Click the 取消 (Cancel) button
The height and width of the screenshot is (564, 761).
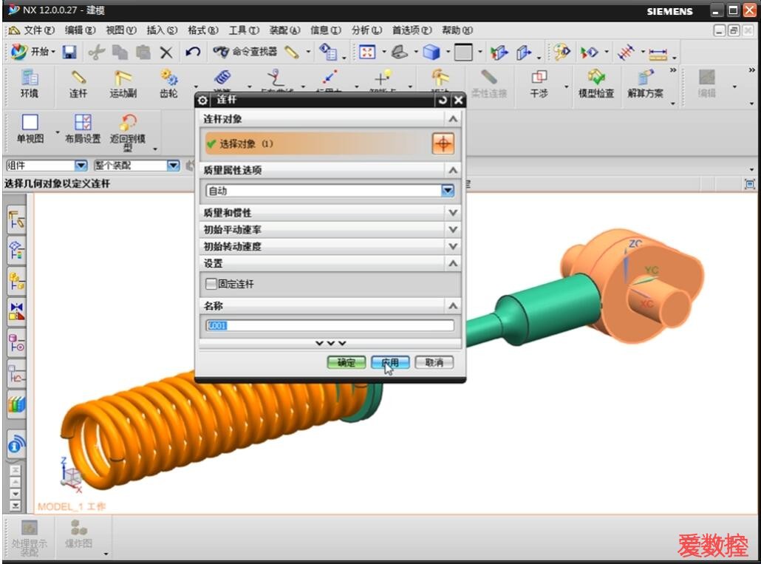tap(434, 362)
